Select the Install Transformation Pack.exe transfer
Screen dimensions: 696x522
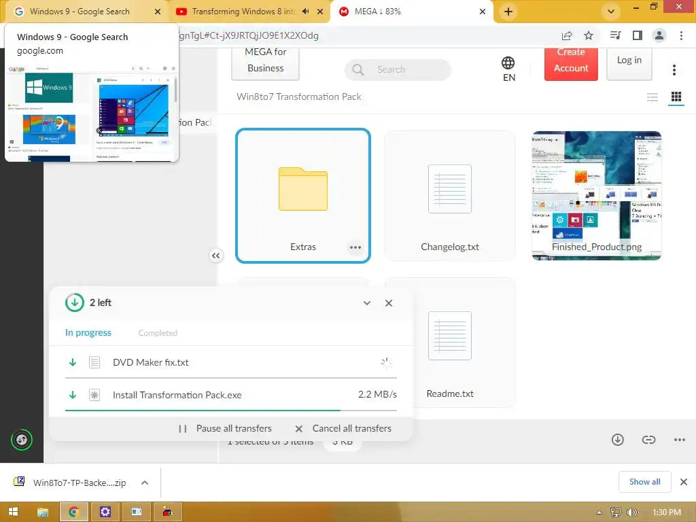(x=231, y=395)
